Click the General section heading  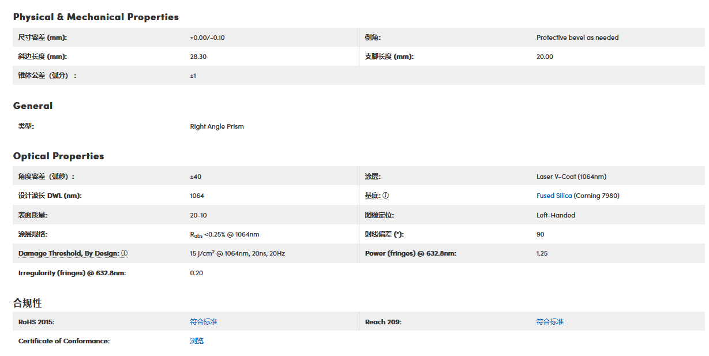click(33, 106)
